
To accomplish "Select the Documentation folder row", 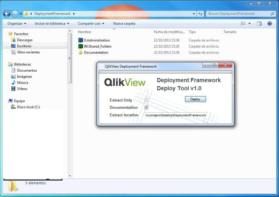I will (149, 53).
